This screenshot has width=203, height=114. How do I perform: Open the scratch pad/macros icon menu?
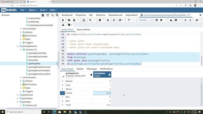[70, 25]
